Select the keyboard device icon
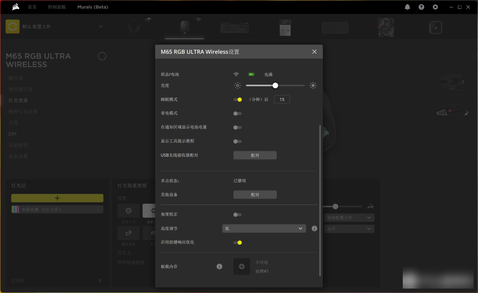The width and height of the screenshot is (478, 293). tap(235, 28)
